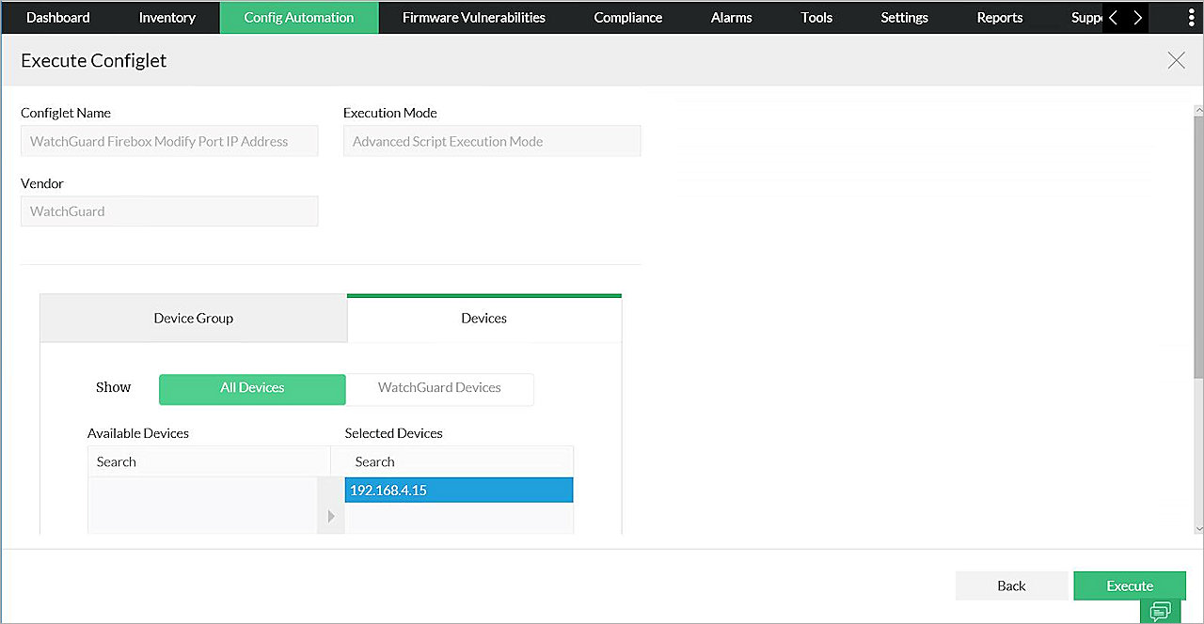Click the Available Devices search field

point(209,461)
